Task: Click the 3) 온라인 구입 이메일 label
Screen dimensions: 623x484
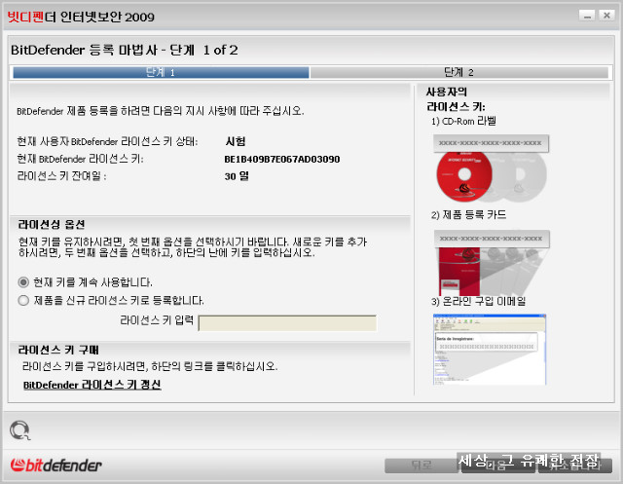Action: tap(478, 302)
